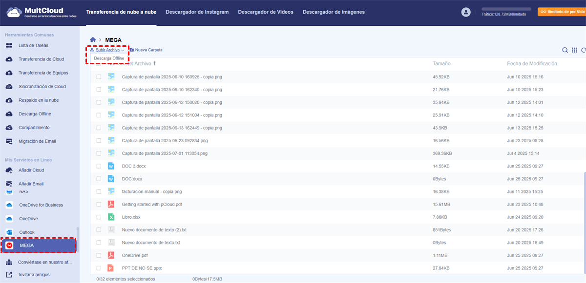
Task: Open the user account avatar icon
Action: coord(466,12)
